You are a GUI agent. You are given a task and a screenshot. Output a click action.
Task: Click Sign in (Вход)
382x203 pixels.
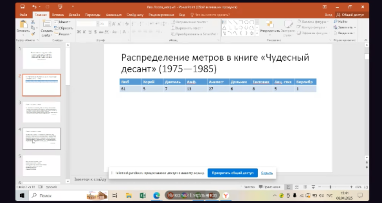[328, 15]
